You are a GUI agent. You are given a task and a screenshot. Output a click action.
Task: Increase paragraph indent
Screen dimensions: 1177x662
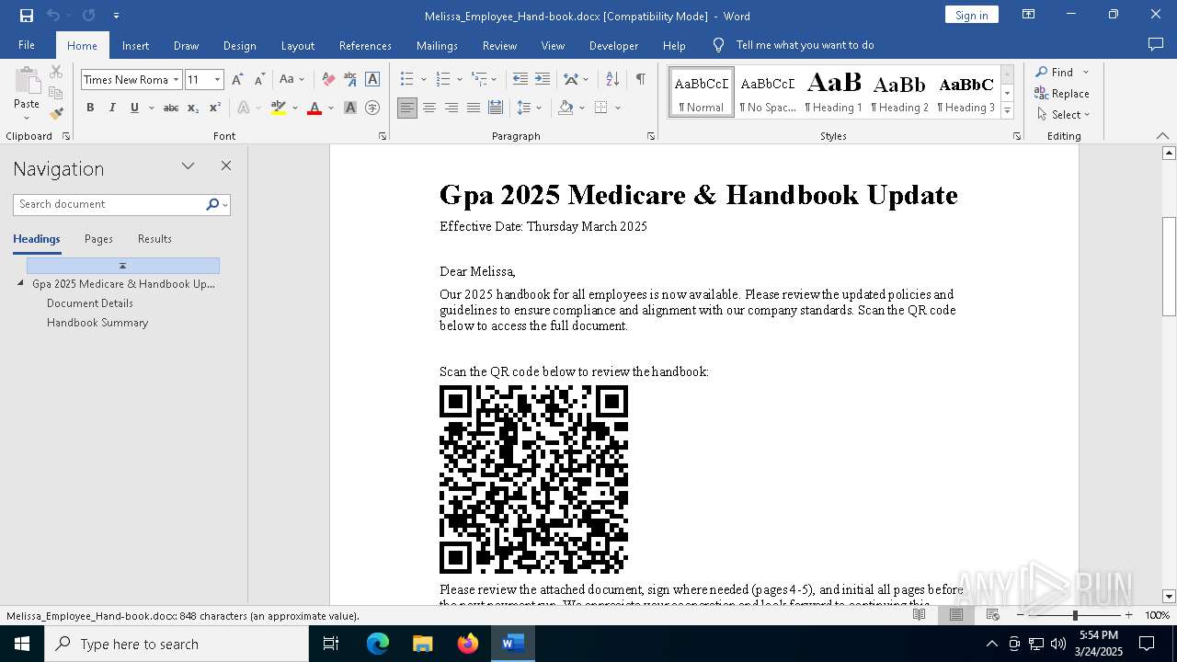[x=543, y=80]
